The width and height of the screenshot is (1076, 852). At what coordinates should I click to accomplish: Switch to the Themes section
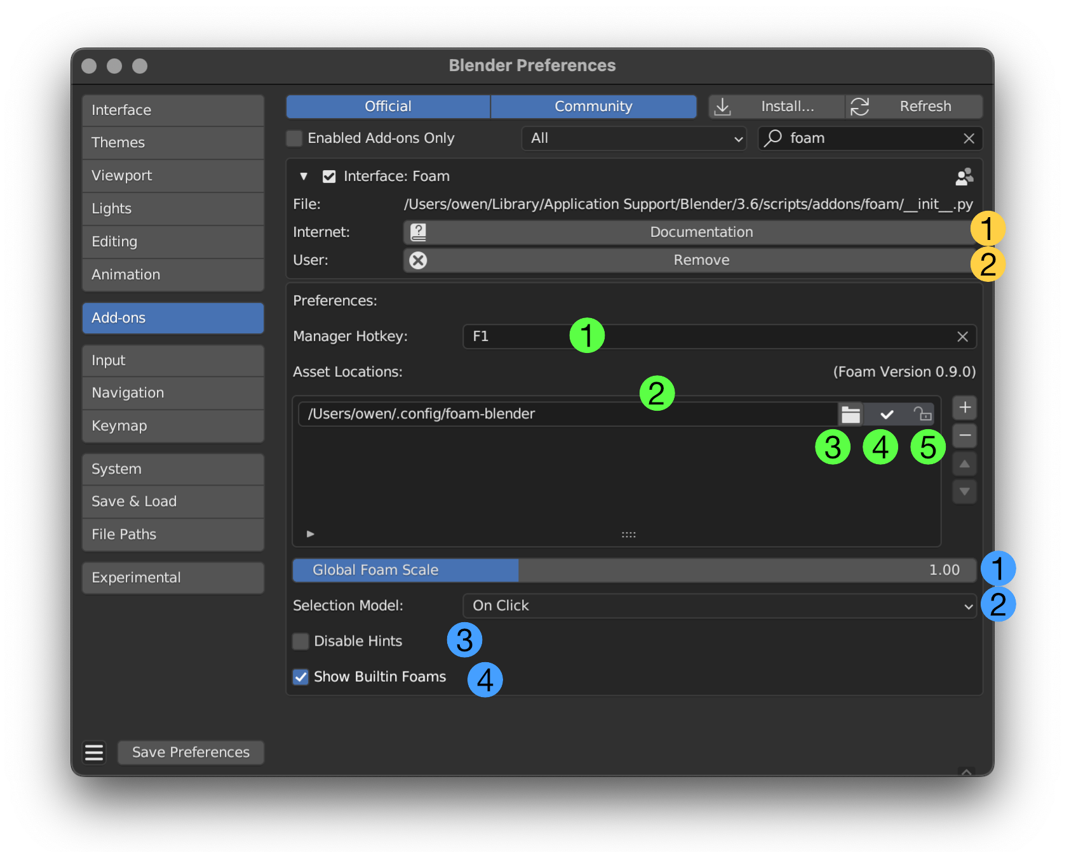173,143
